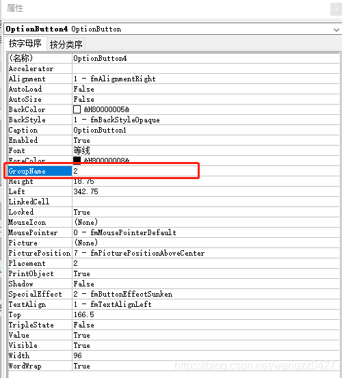The image size is (342, 378).
Task: Select the BackColor property name
Action: pyautogui.click(x=27, y=109)
